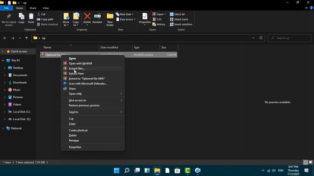Collapse the ribbon chevron
The width and height of the screenshot is (314, 176).
(x=306, y=8)
